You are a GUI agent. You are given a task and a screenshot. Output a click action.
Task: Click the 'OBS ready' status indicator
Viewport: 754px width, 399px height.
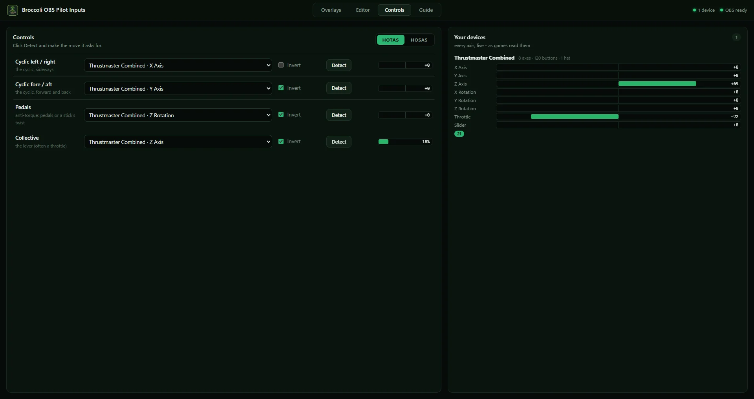pos(733,10)
